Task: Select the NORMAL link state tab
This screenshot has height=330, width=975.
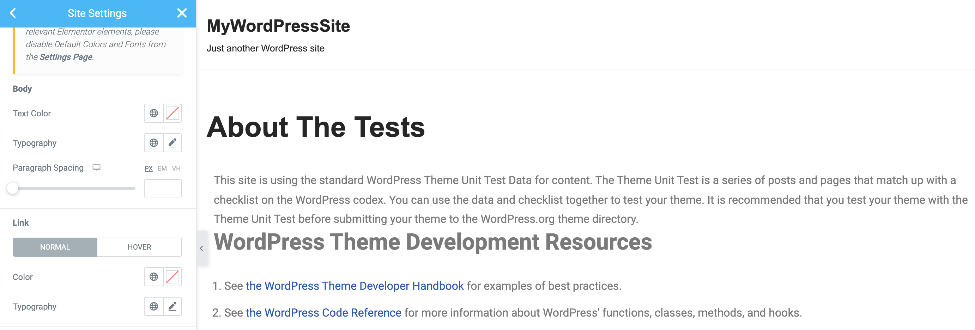Action: [55, 247]
